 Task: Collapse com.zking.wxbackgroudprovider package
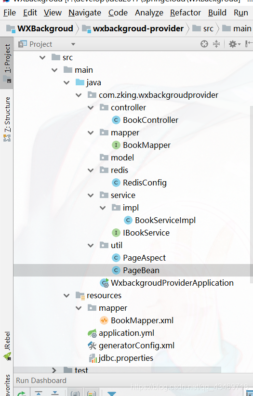coord(79,95)
